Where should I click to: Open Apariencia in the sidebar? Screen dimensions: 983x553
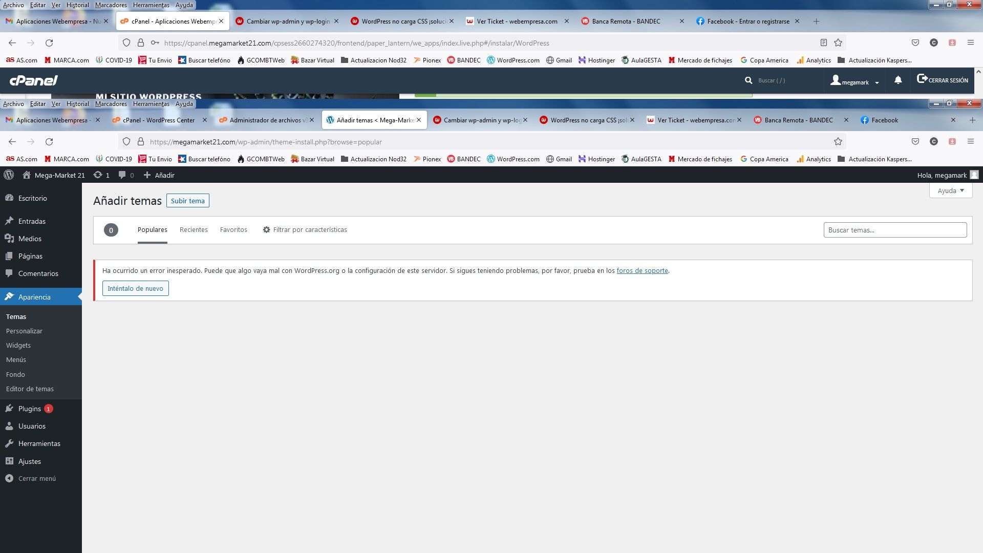click(41, 297)
